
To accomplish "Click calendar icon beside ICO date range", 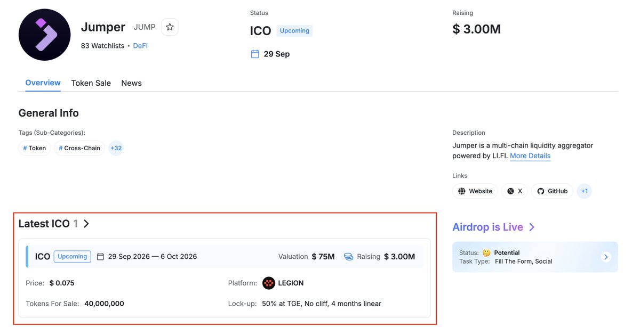I will tap(101, 257).
